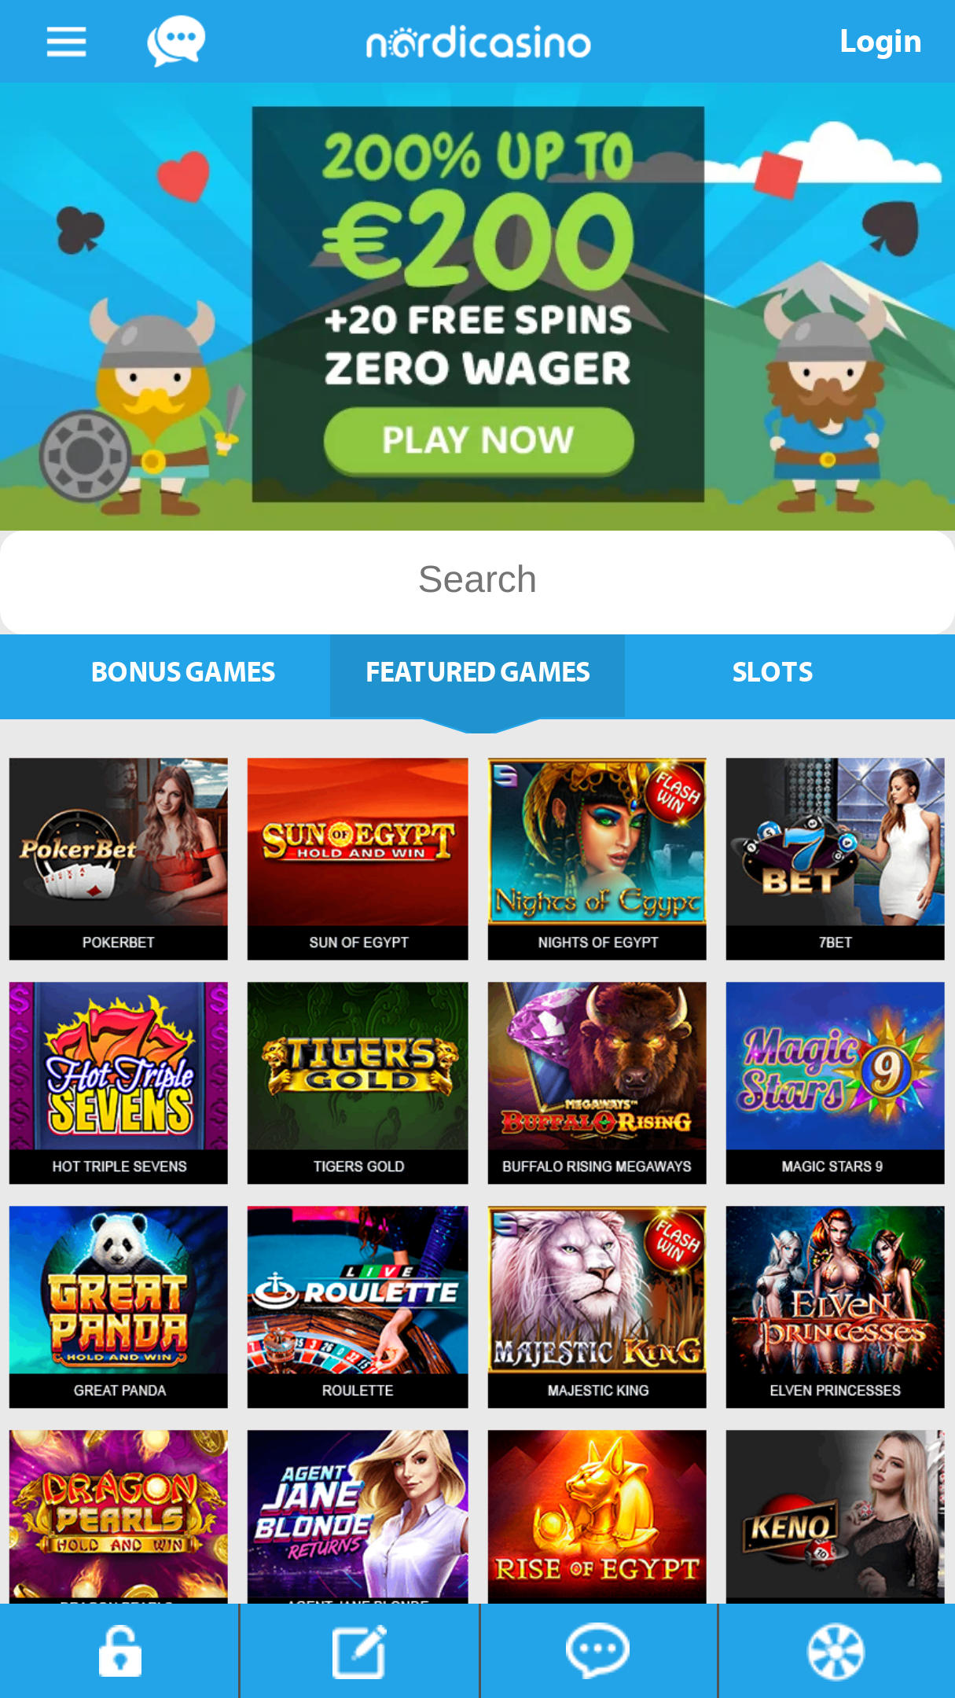Open Magic Stars 9 game tile

[835, 1082]
